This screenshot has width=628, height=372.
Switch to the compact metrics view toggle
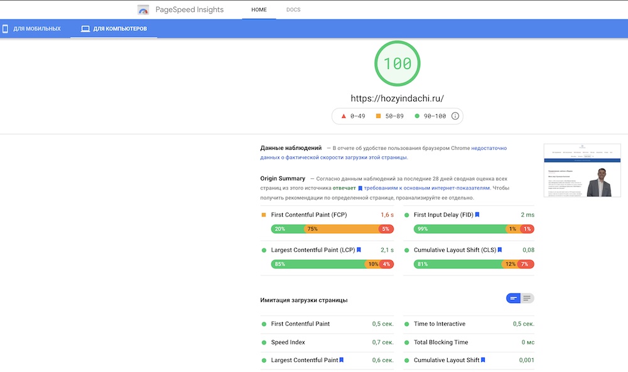click(514, 299)
